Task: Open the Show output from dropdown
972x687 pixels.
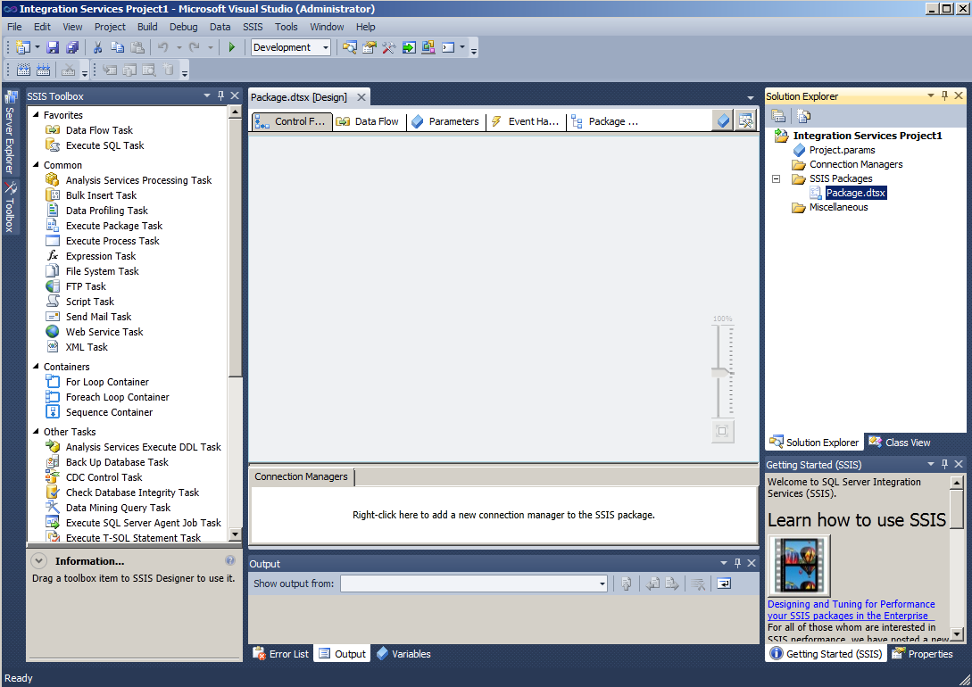Action: coord(473,584)
